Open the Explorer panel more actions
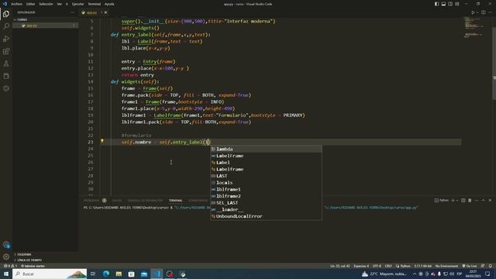496x279 pixels. (x=72, y=12)
